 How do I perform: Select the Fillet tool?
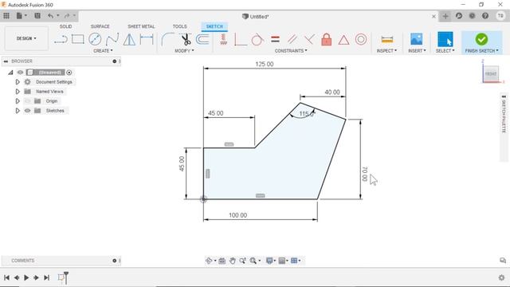pyautogui.click(x=168, y=39)
